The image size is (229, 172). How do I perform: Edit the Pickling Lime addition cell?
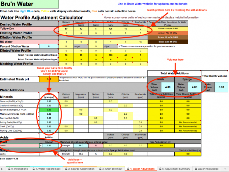[x=49, y=131]
